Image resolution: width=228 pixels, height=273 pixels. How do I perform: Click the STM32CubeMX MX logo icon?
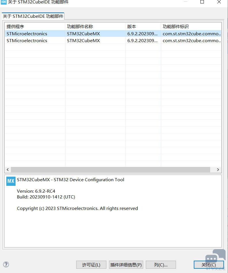tap(11, 181)
